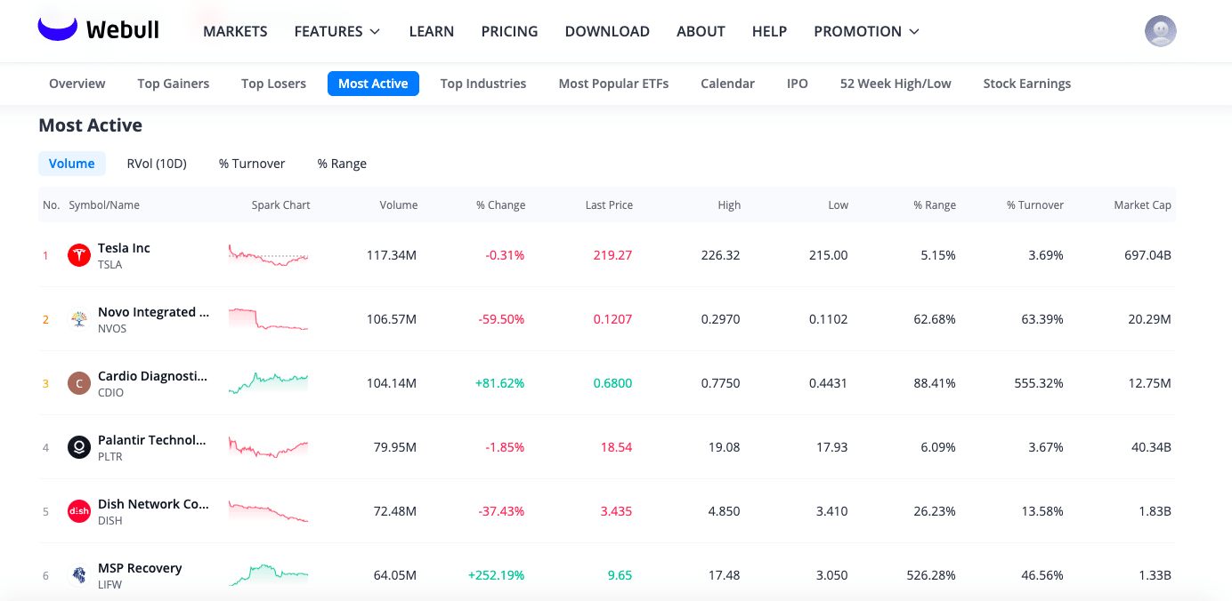This screenshot has height=601, width=1232.
Task: Open the HELP page
Action: tap(769, 31)
